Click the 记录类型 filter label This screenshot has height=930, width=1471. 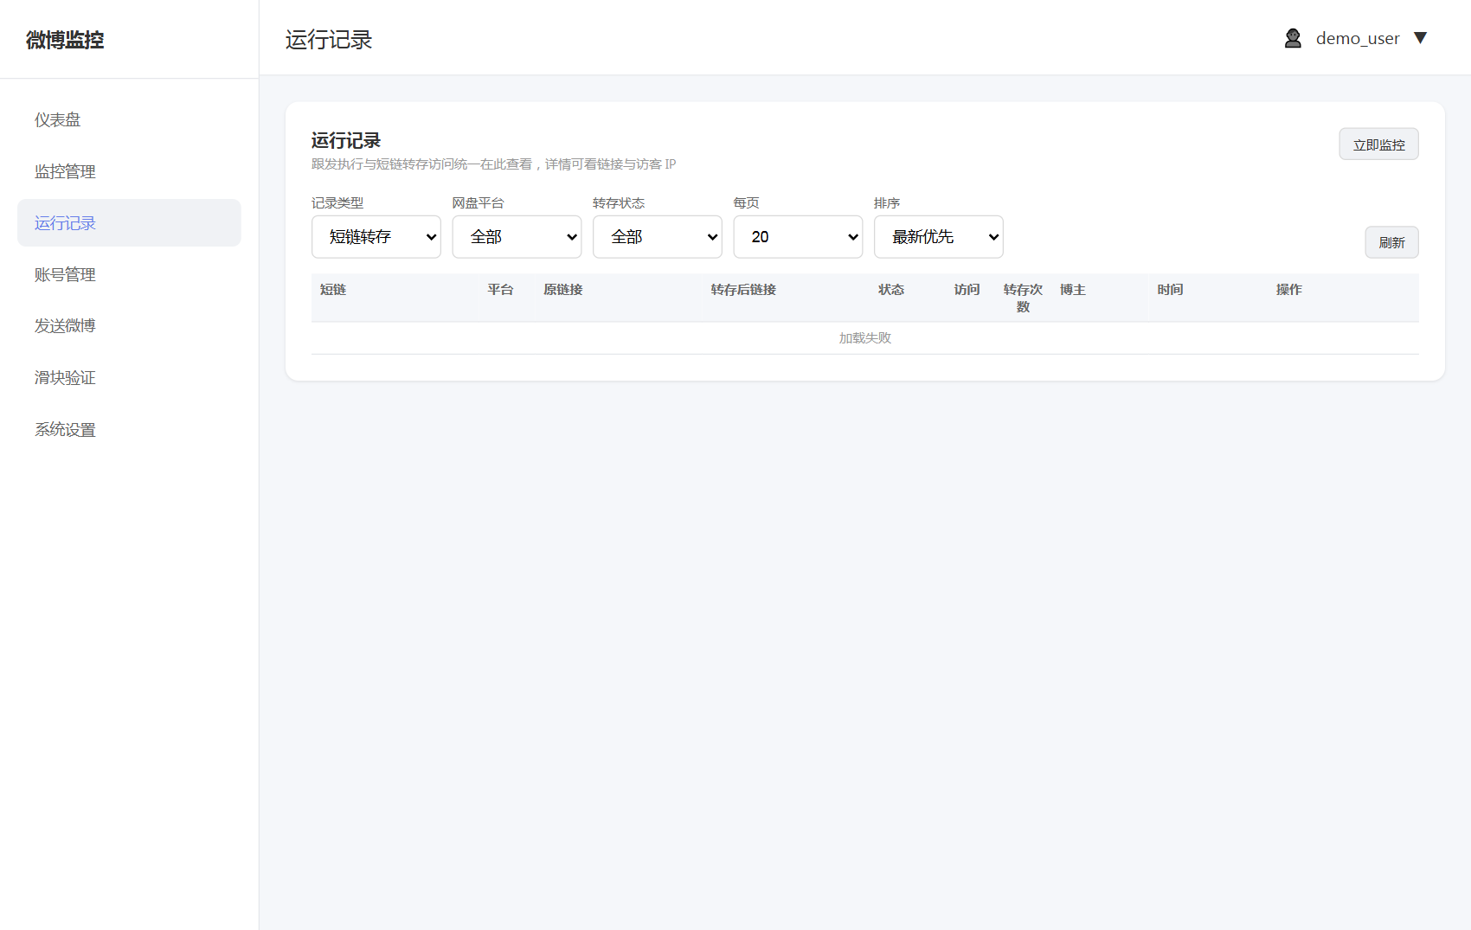[x=337, y=203]
